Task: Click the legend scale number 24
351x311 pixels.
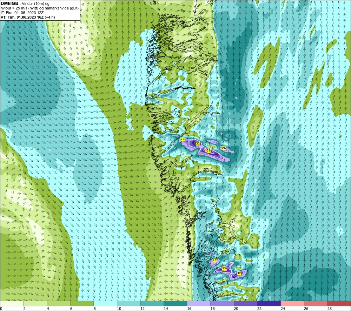Action: point(283,309)
